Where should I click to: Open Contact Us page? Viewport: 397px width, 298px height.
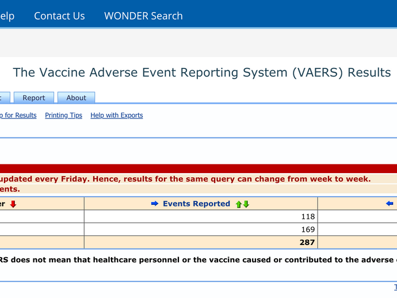[x=59, y=16]
